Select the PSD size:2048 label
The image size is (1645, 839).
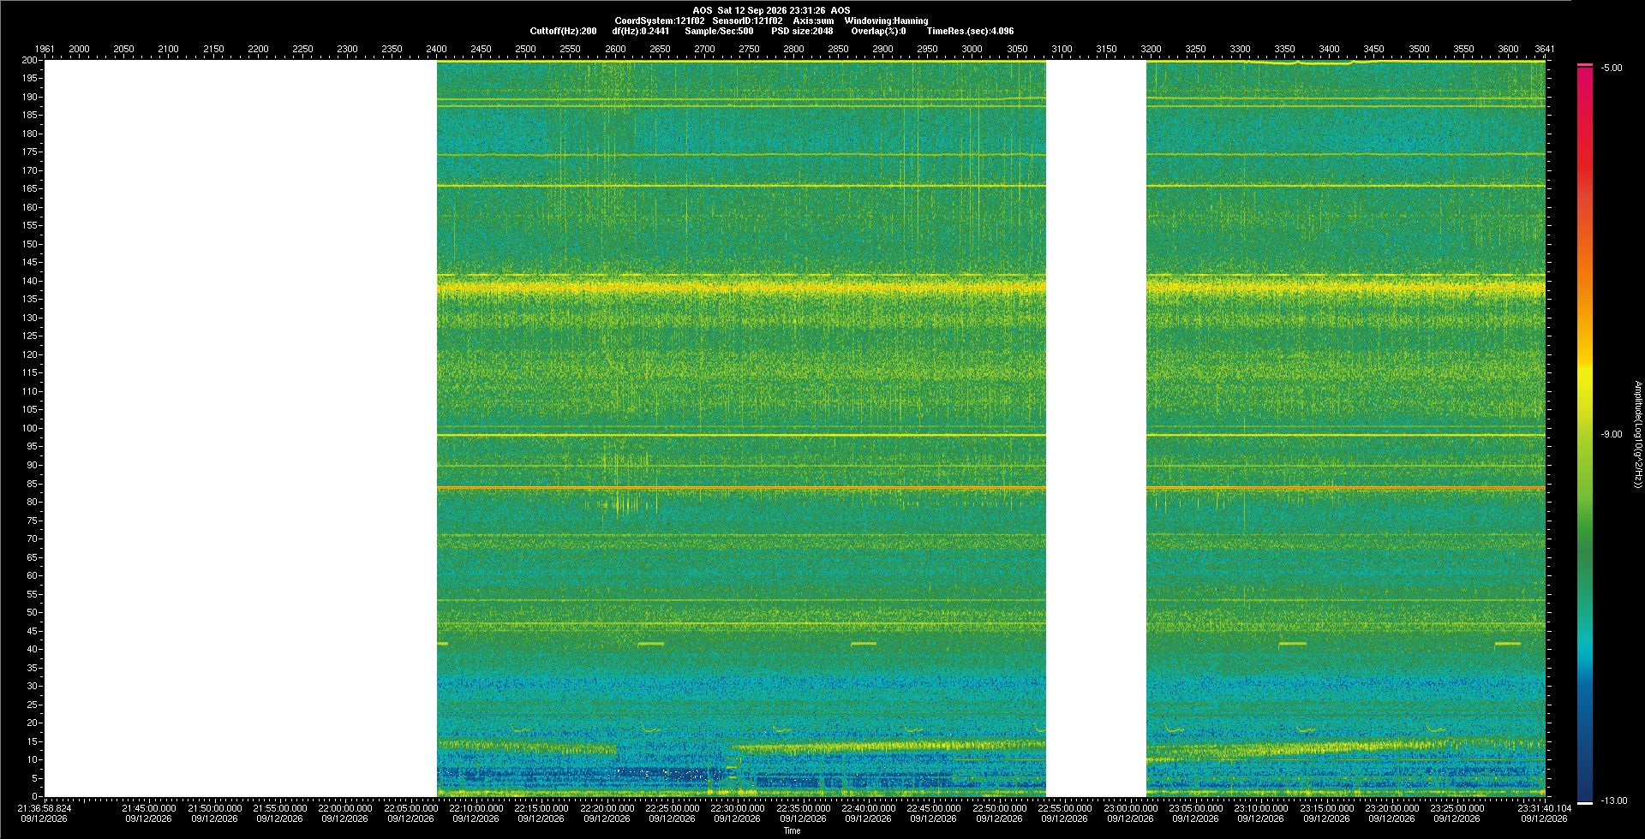[x=802, y=31]
